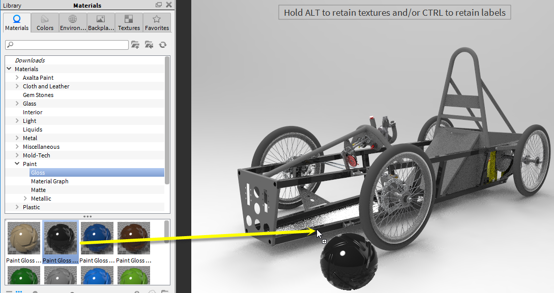Open the Environments library
Viewport: 554px width, 293px height.
coord(72,22)
